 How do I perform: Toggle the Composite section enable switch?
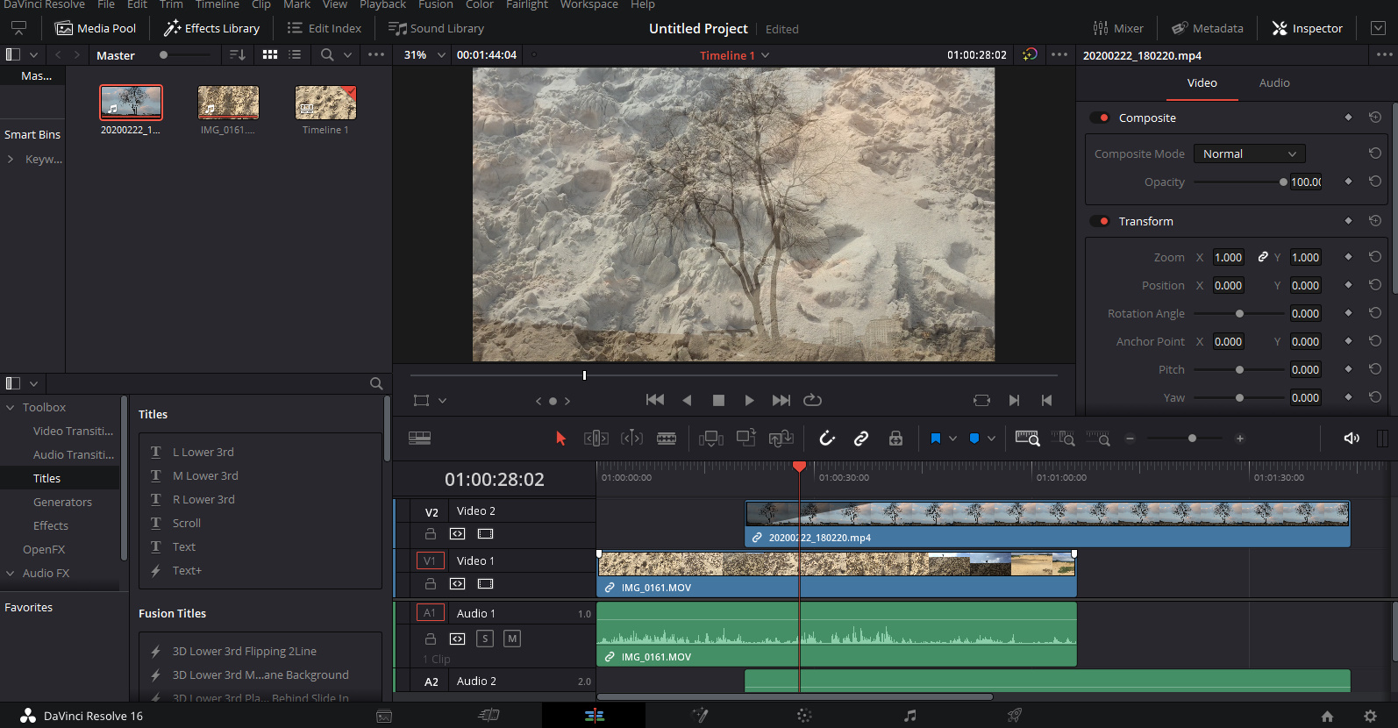1099,118
